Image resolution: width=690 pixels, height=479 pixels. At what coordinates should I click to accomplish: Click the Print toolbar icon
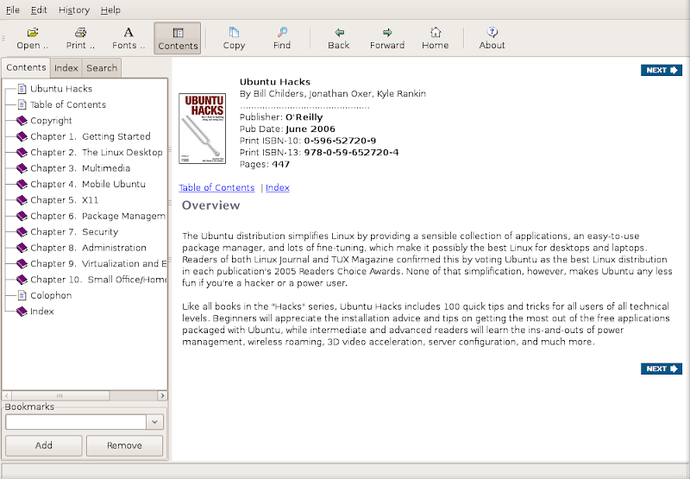click(80, 33)
